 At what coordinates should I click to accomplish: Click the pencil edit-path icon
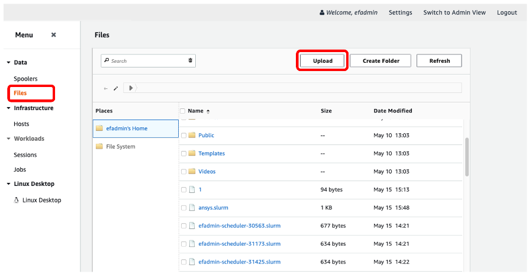pyautogui.click(x=115, y=88)
